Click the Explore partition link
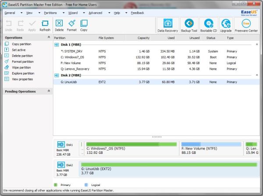The height and width of the screenshot is (196, 263). pos(23,74)
